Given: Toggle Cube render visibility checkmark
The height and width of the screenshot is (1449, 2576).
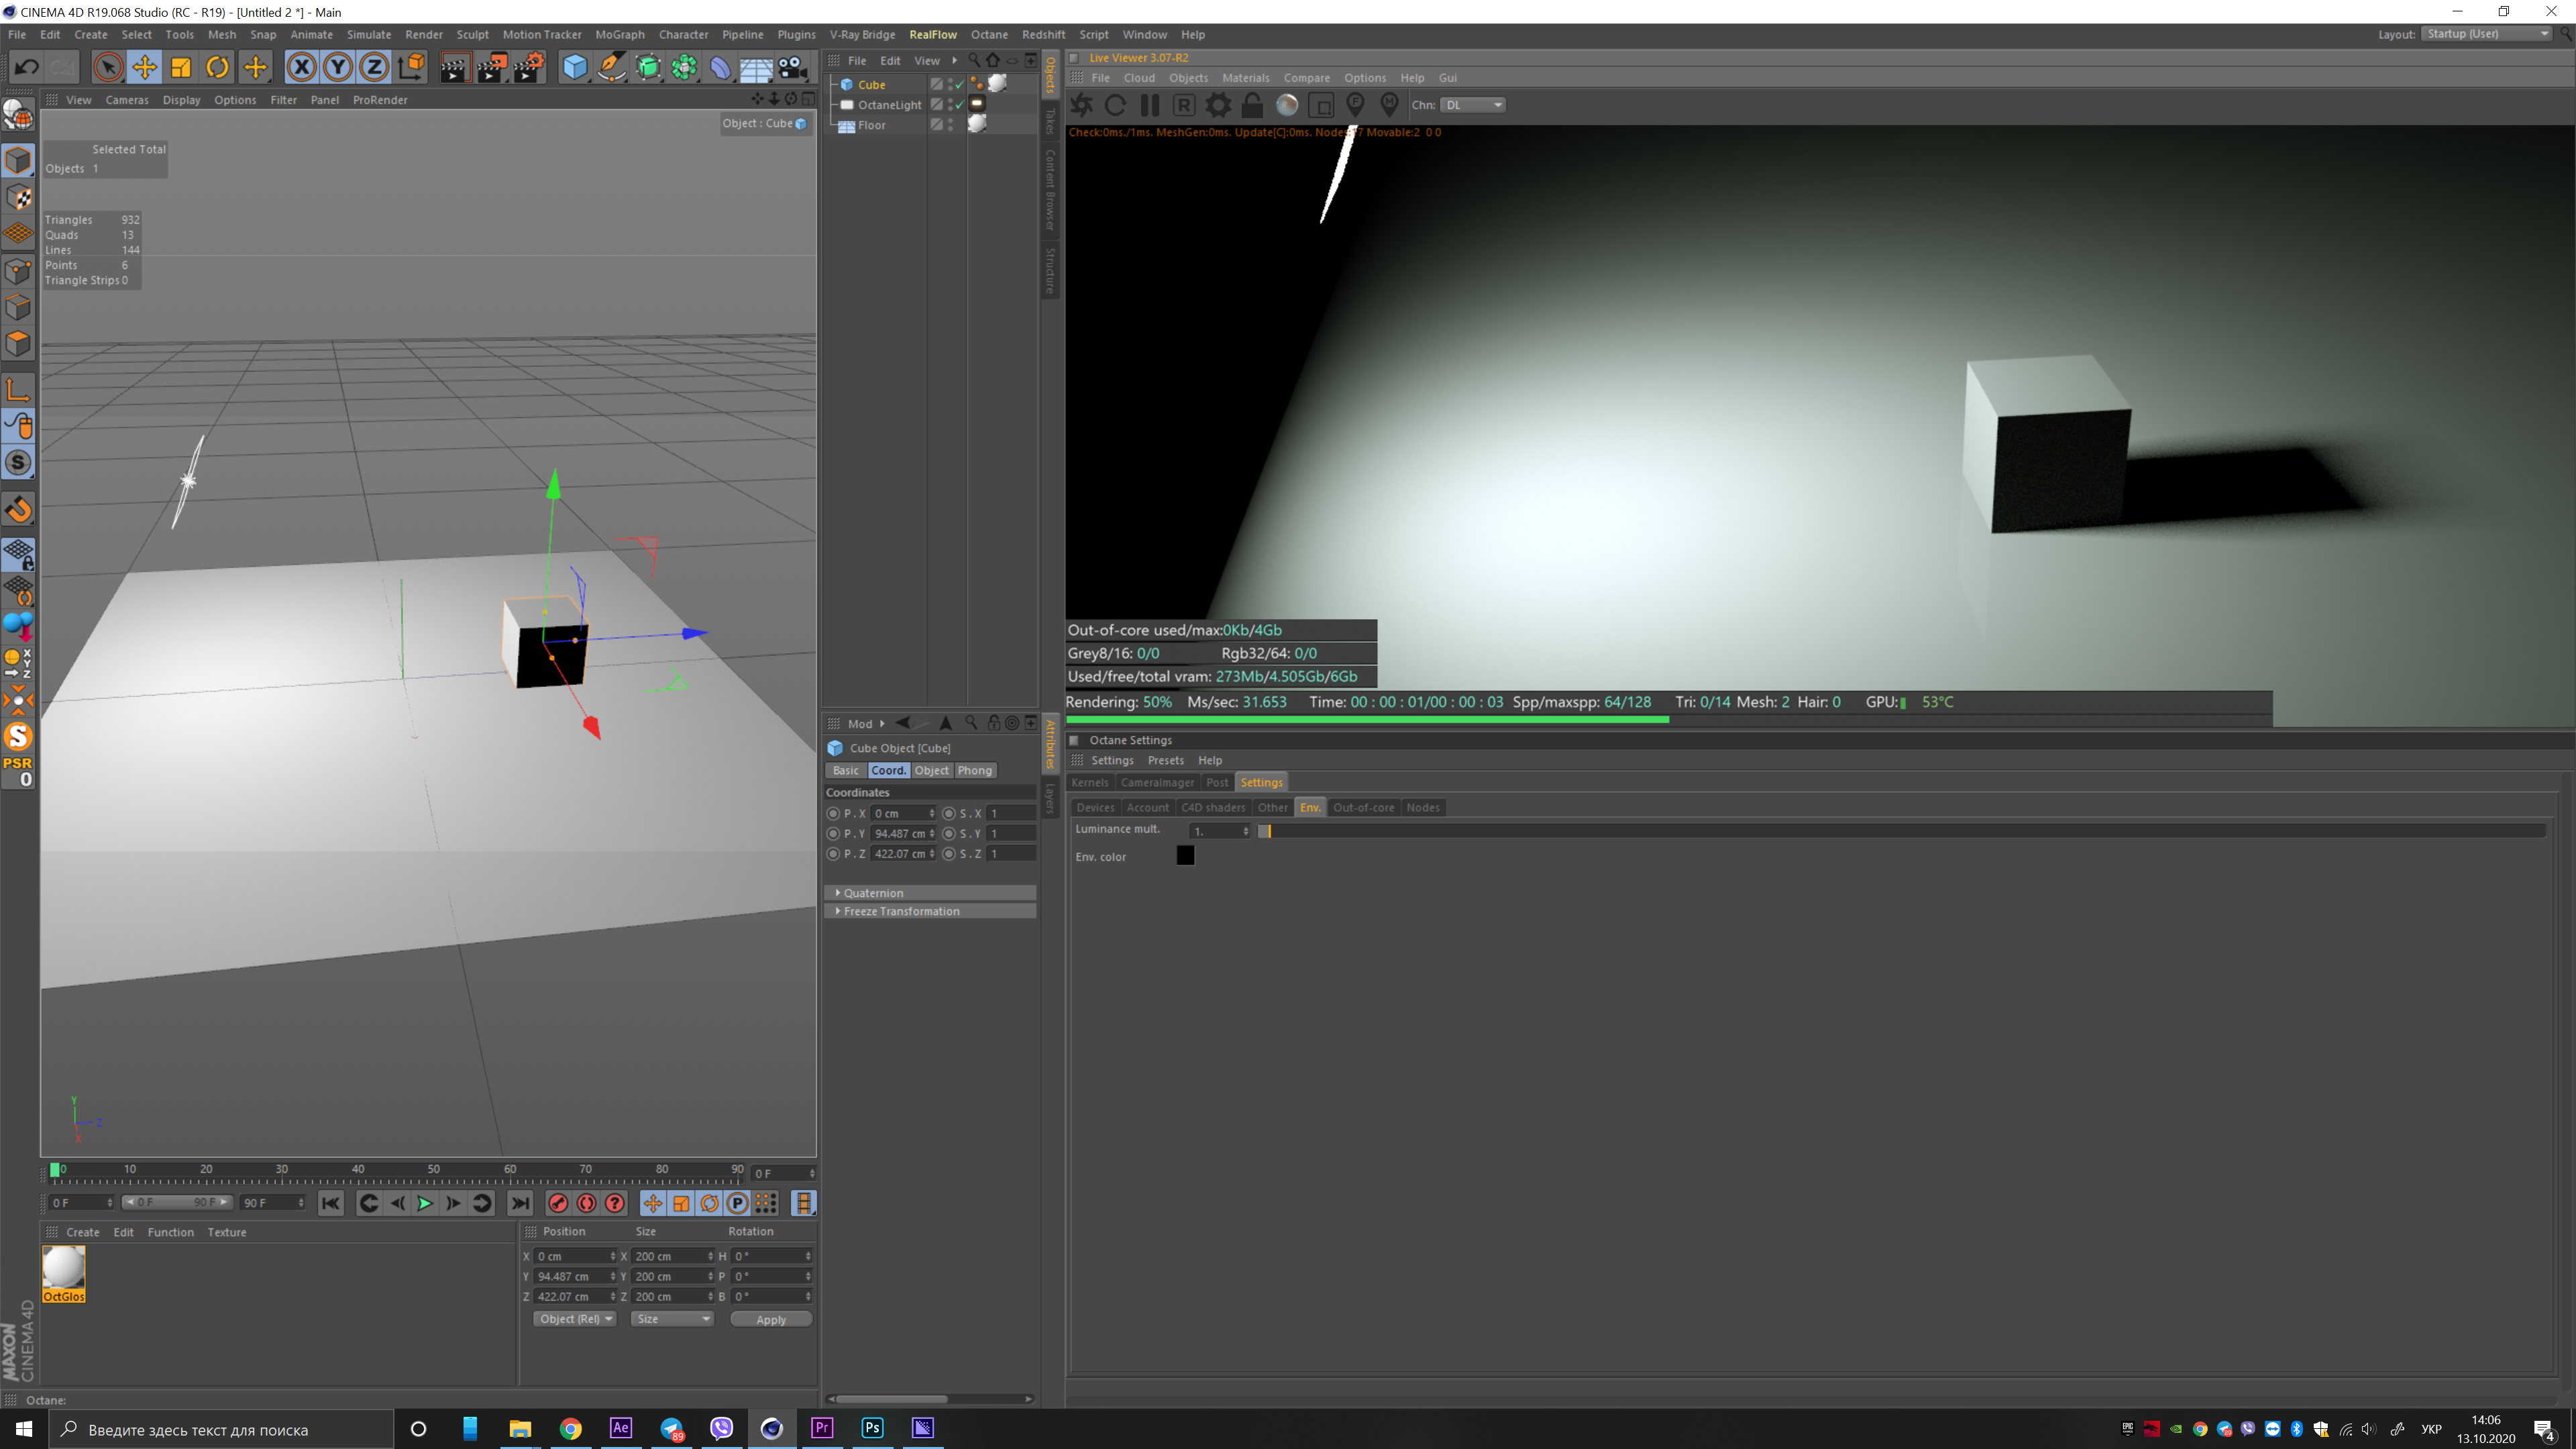Looking at the screenshot, I should tap(960, 85).
